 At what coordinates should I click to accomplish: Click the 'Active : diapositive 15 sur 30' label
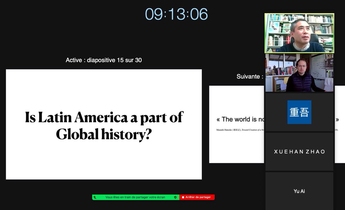tap(104, 60)
